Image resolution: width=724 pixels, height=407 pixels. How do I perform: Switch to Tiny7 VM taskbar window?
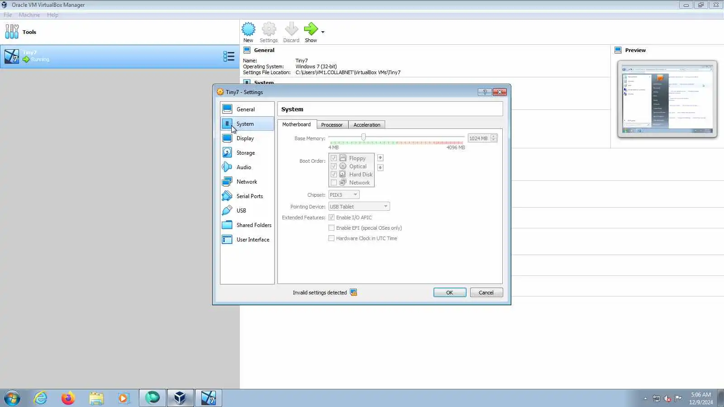208,398
